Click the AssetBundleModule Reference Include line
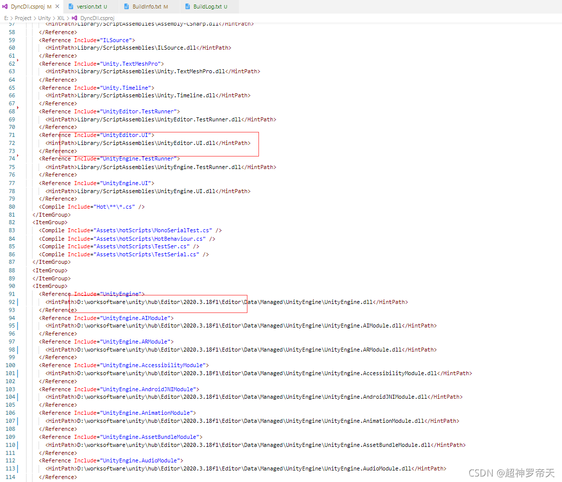Viewport: 562px width, 482px height. [120, 437]
